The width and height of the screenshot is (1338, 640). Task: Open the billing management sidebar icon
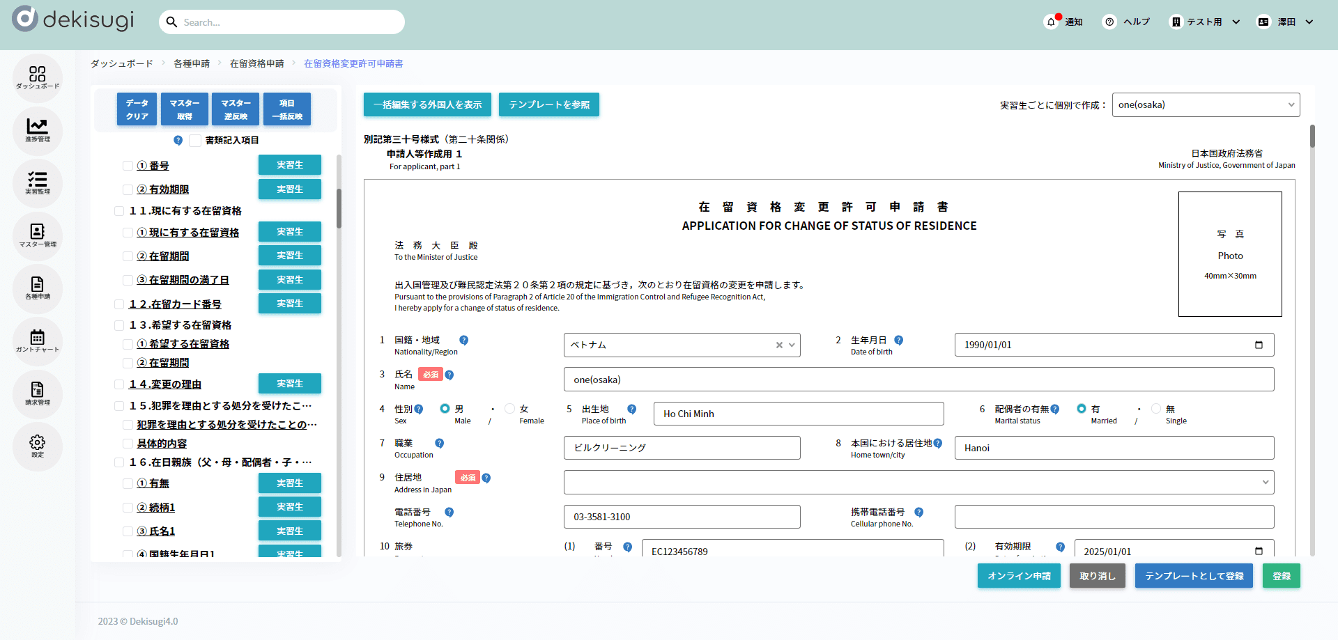(x=38, y=393)
